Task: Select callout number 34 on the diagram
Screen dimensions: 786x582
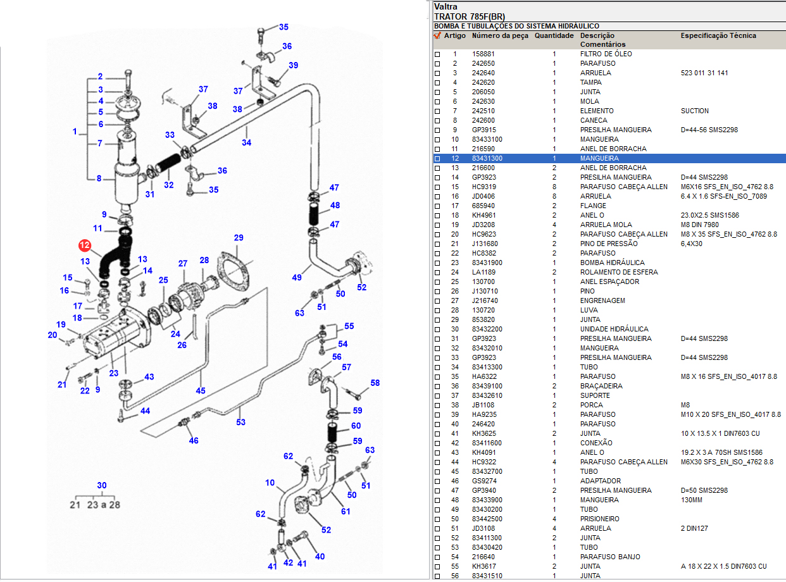Action: click(x=246, y=142)
